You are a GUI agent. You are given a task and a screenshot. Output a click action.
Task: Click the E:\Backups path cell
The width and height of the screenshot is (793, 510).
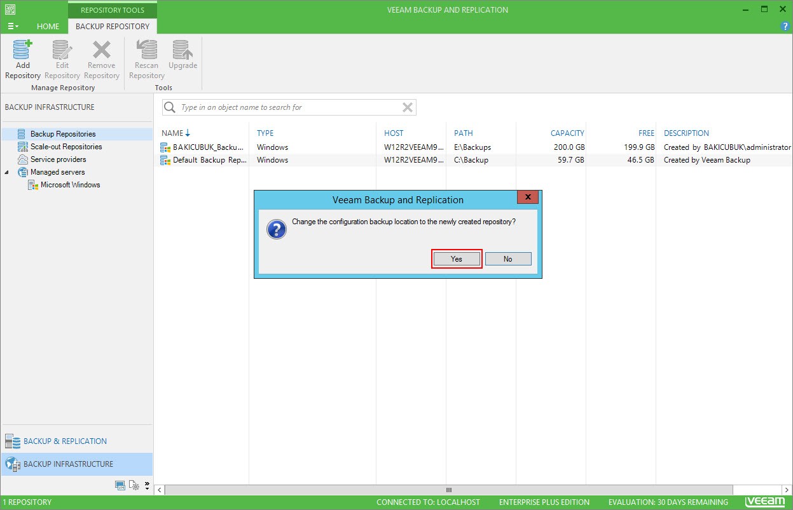click(x=472, y=147)
